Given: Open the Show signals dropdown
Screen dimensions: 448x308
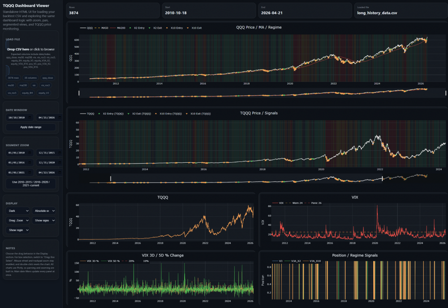Looking at the screenshot, I should [44, 220].
